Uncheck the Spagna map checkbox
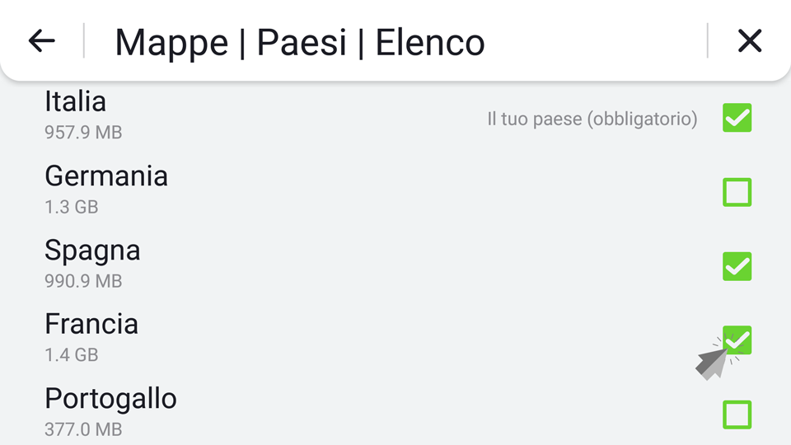The height and width of the screenshot is (445, 791). [737, 266]
